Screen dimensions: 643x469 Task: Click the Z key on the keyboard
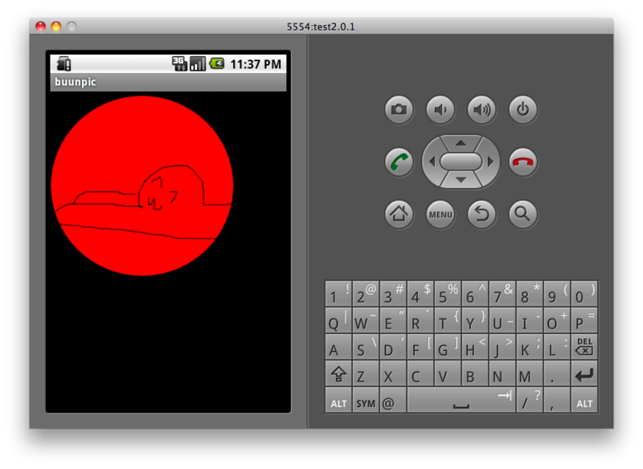coord(366,374)
